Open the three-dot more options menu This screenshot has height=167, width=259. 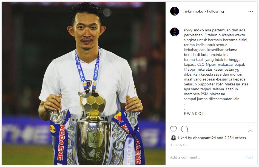tap(251, 11)
